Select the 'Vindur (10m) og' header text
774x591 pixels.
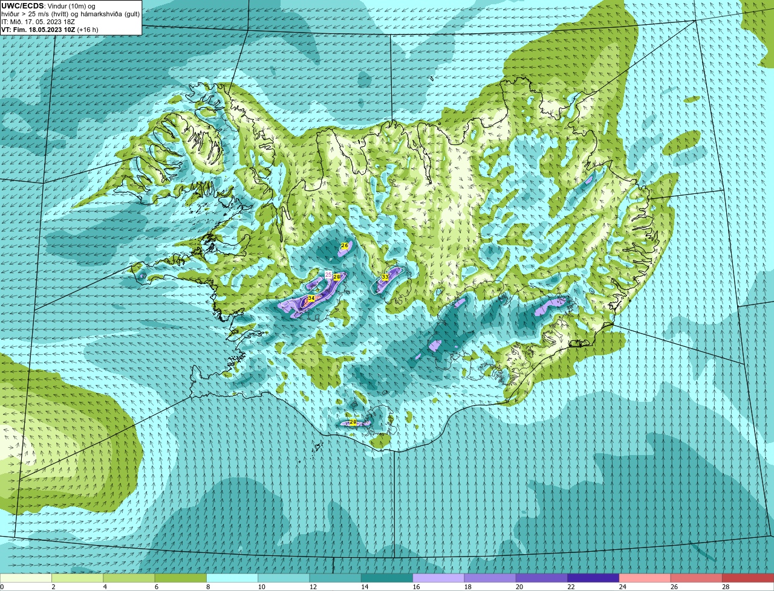(71, 6)
